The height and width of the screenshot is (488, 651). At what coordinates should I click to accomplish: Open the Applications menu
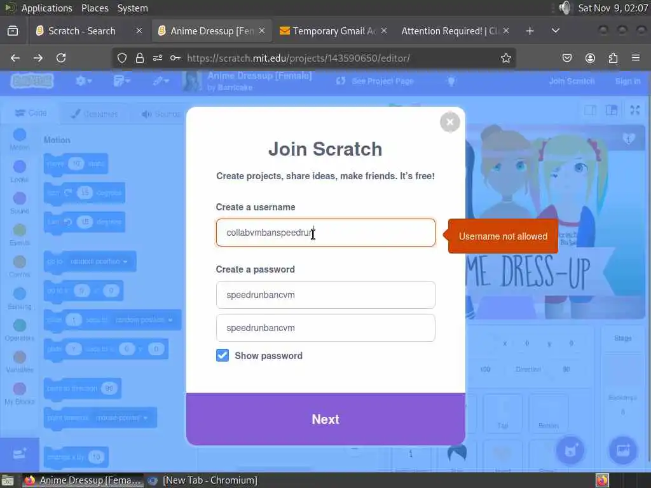pyautogui.click(x=46, y=8)
